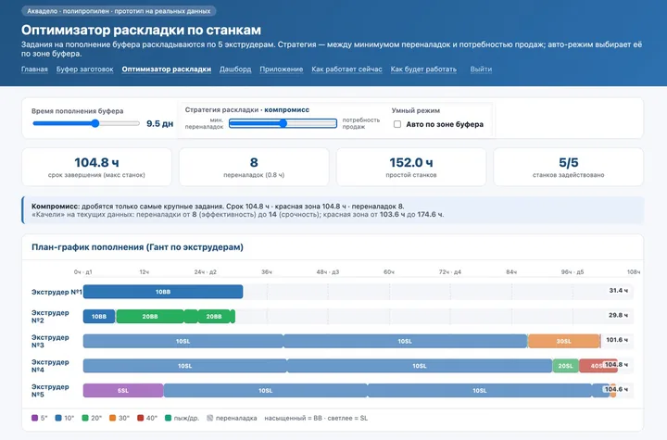Click the 101.6 ч total on Экструдер №3
Viewport: 667px width, 440px height.
617,340
